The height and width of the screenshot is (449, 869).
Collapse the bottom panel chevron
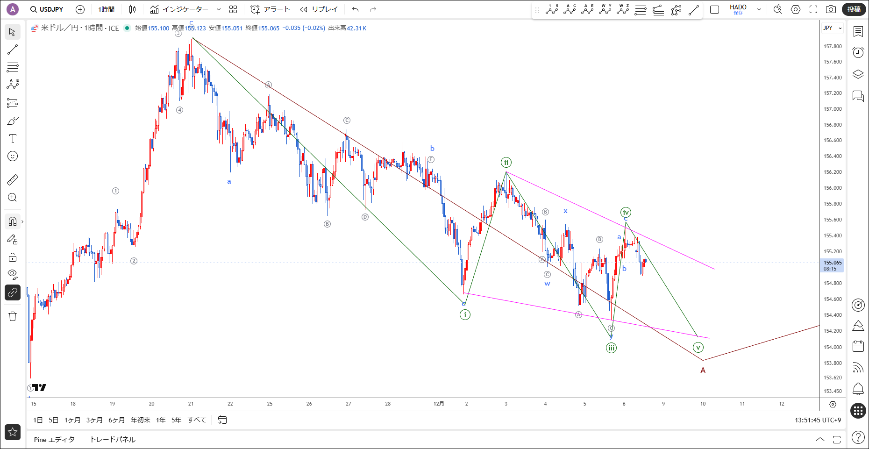pyautogui.click(x=820, y=439)
